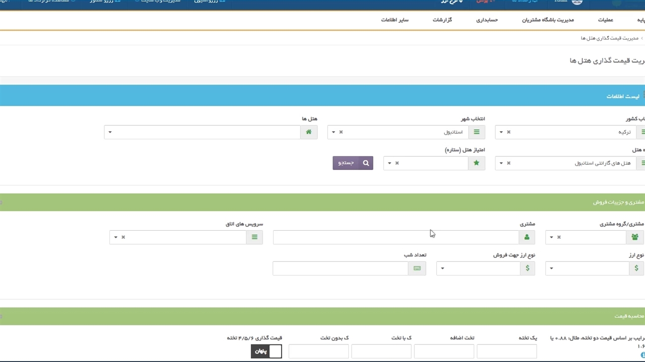
Task: Toggle the پنهان switch for ۴/۵/۶ تخته pricing
Action: coord(267,351)
